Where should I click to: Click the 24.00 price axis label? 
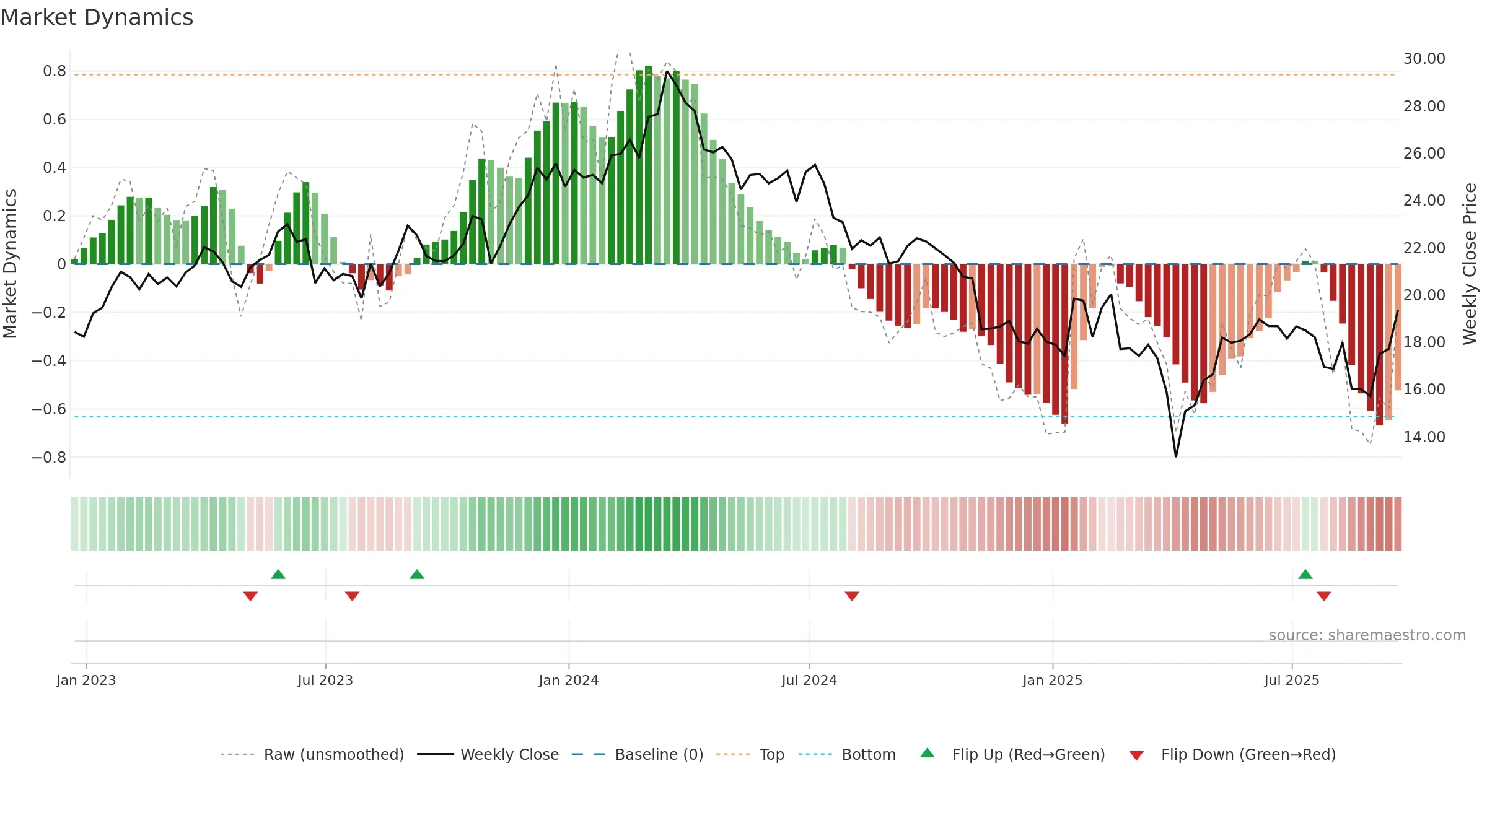[1424, 200]
